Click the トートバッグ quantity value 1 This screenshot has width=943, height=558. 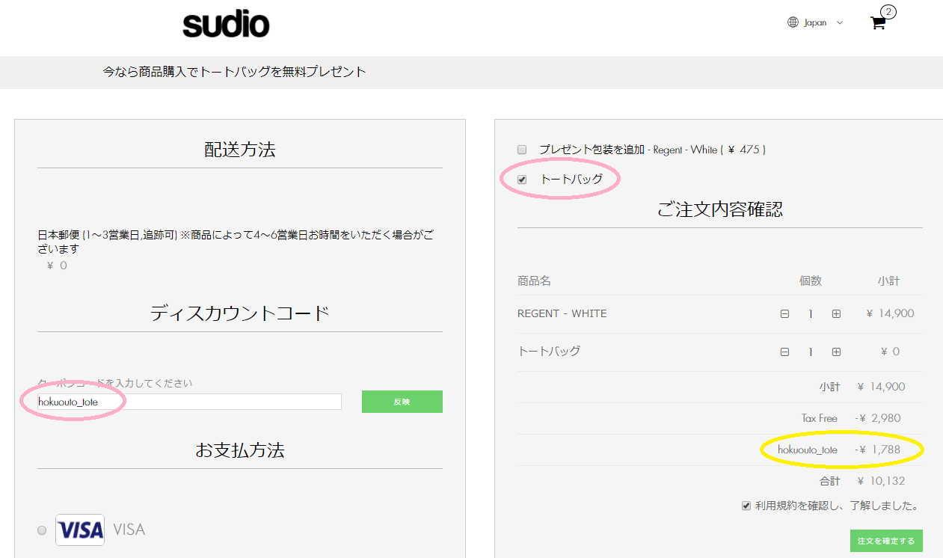(x=810, y=352)
